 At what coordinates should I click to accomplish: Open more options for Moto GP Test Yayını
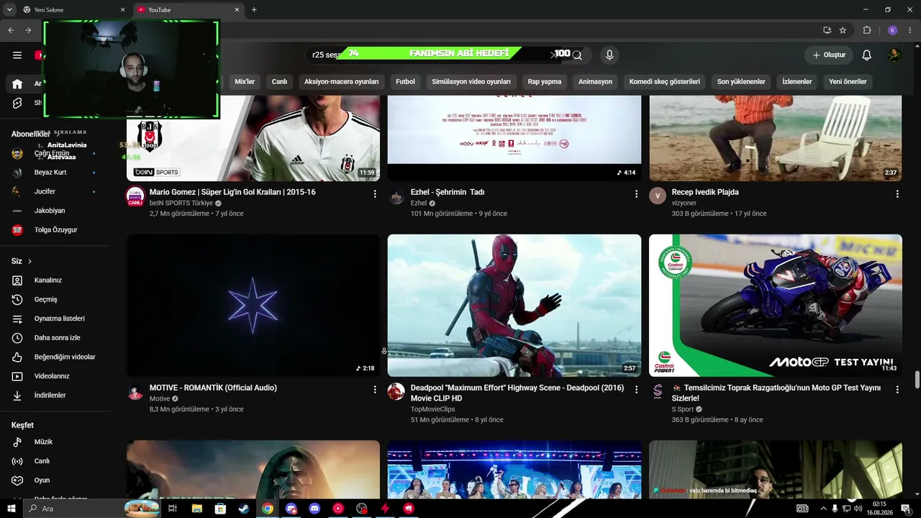(897, 389)
